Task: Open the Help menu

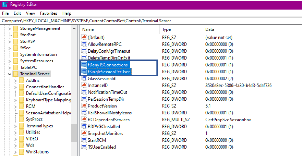Action: (67, 13)
